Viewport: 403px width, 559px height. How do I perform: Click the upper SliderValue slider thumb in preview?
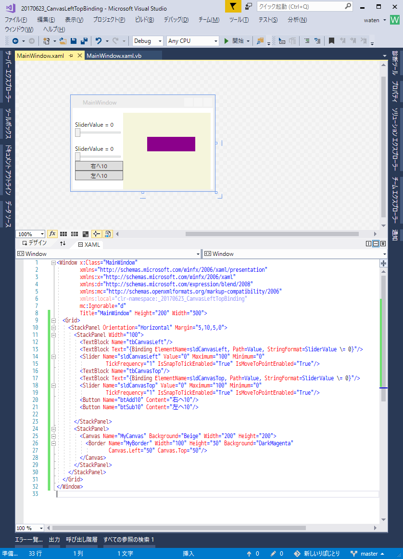pos(77,133)
